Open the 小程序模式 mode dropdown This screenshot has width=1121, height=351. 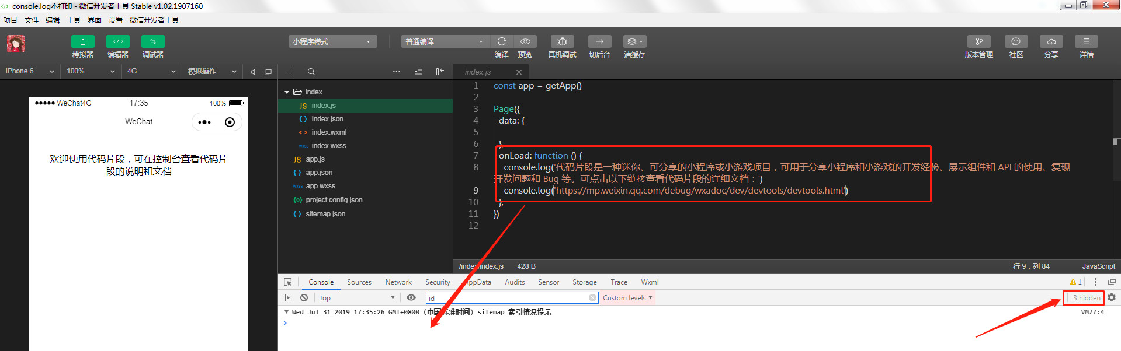[x=332, y=41]
